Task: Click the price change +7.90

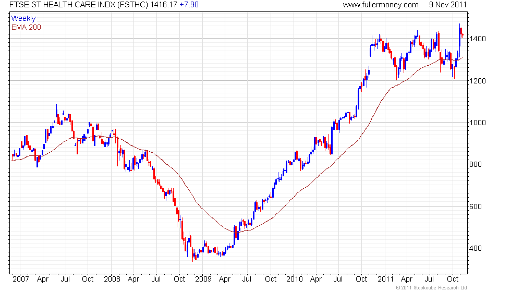Action: tap(189, 5)
